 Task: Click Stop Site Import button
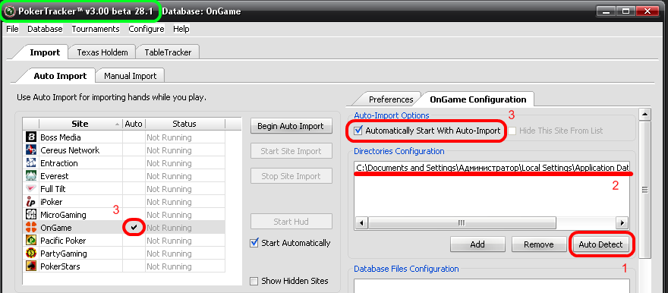point(291,176)
